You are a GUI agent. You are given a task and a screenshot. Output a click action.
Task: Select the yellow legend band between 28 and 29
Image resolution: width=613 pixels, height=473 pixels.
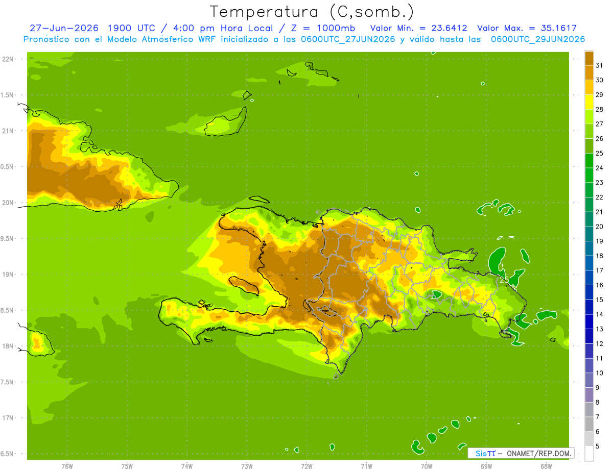pos(589,102)
